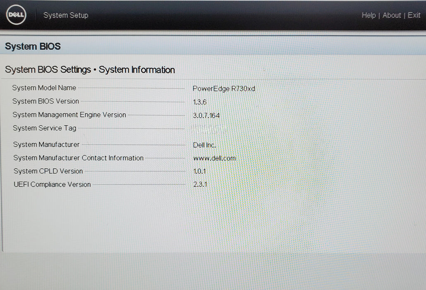426x290 pixels.
Task: Select System Manufacturer Contact Information label
Action: click(79, 158)
